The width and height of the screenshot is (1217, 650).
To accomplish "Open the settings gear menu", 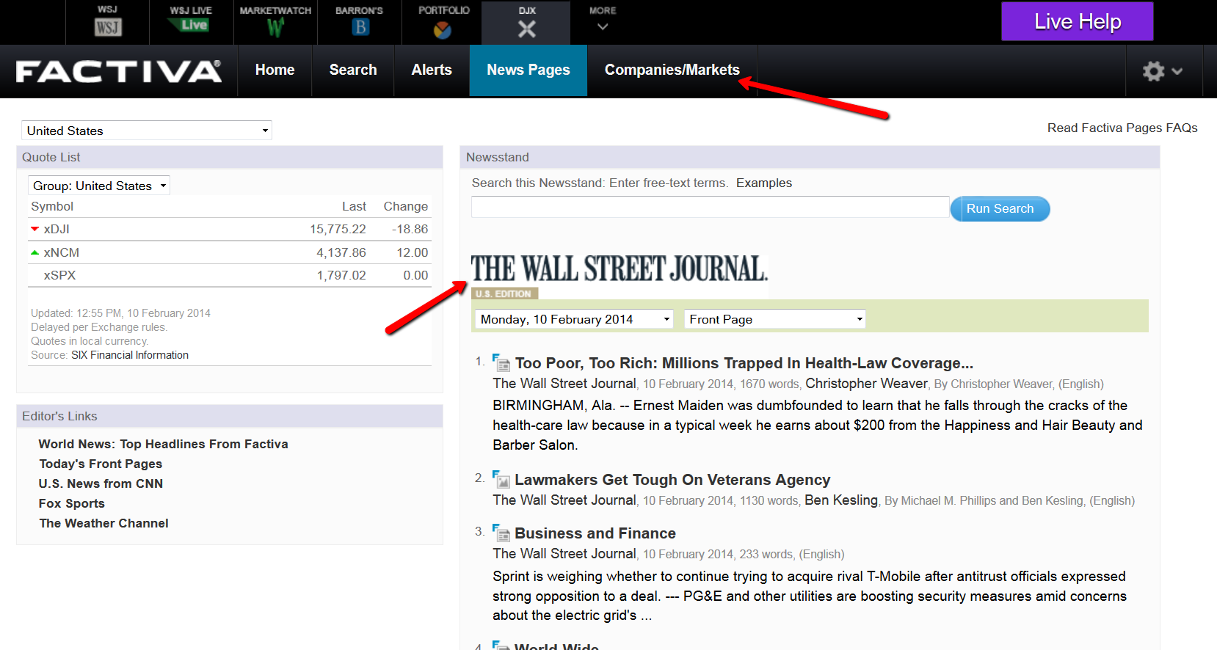I will tap(1163, 71).
